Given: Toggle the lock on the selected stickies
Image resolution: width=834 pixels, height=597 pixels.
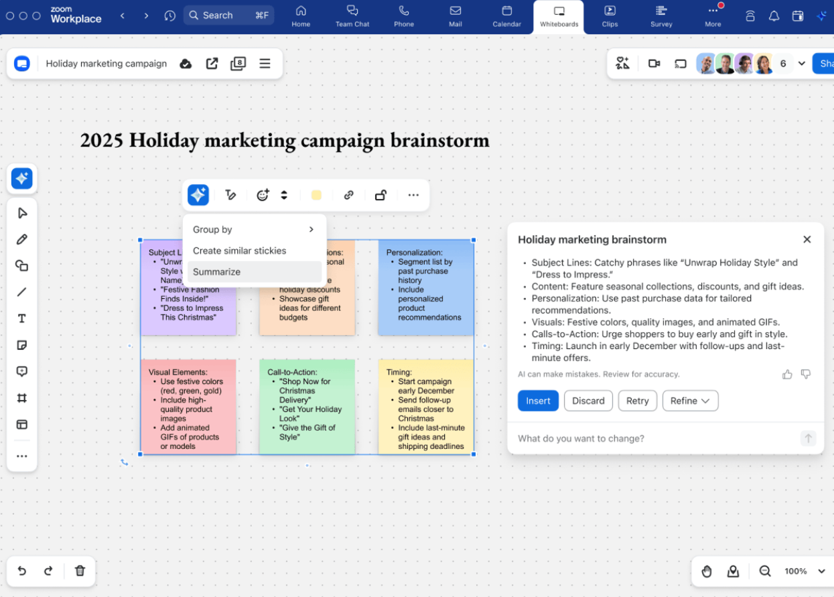Looking at the screenshot, I should (x=380, y=195).
